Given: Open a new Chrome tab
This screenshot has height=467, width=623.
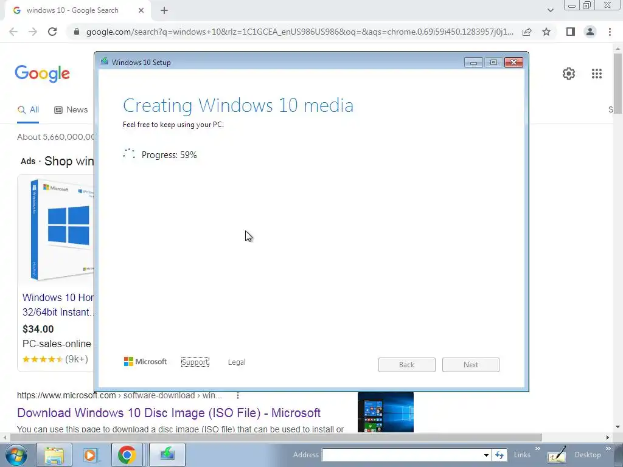Looking at the screenshot, I should click(164, 10).
